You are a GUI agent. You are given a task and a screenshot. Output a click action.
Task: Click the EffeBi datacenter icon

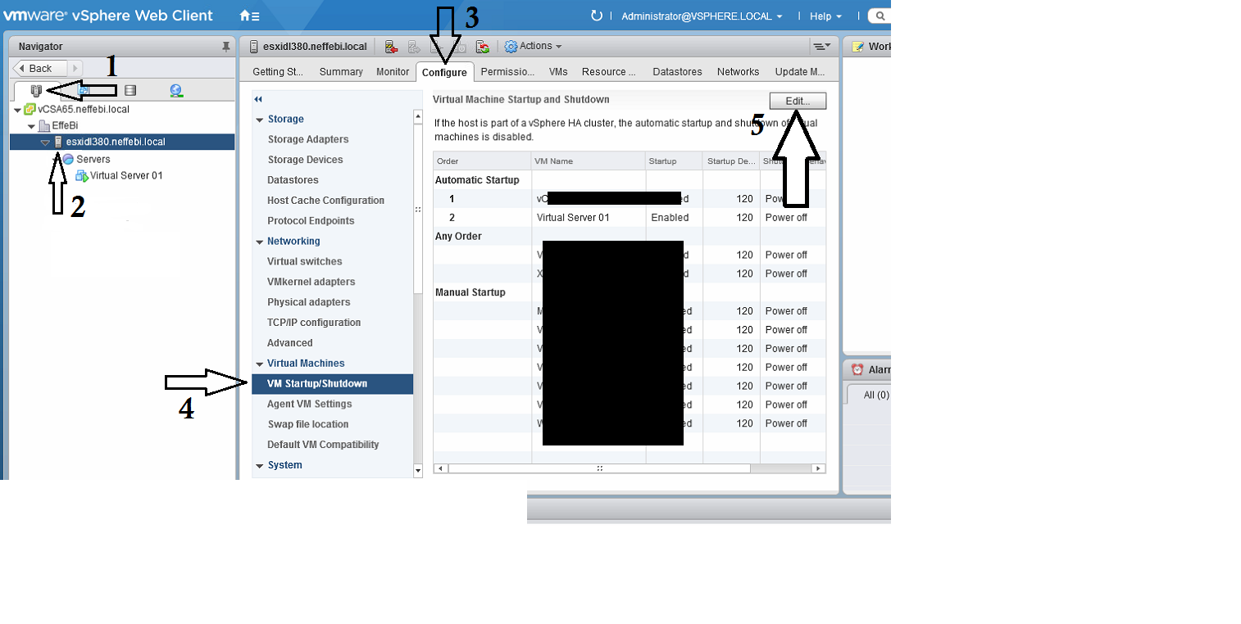44,126
